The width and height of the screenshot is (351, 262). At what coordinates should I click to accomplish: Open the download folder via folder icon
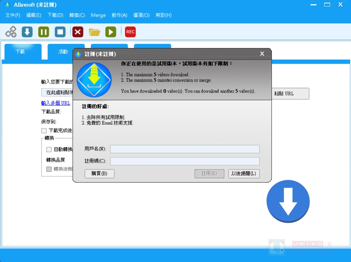point(94,32)
